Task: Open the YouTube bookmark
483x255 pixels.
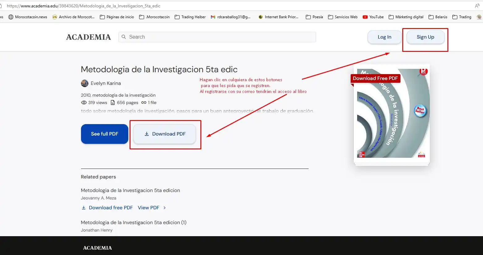Action: coord(373,17)
